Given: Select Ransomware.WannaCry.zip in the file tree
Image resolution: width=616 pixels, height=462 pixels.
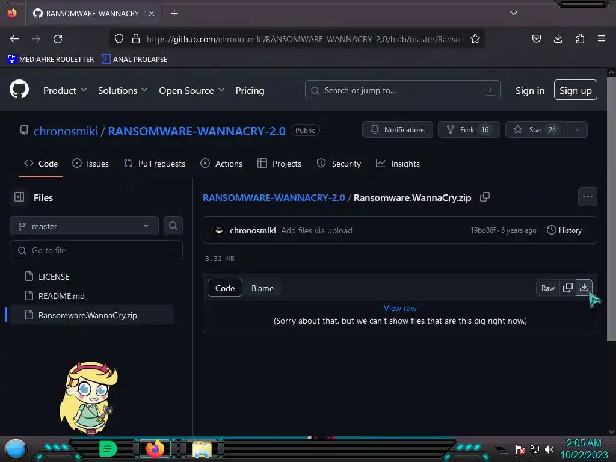Looking at the screenshot, I should click(x=91, y=315).
